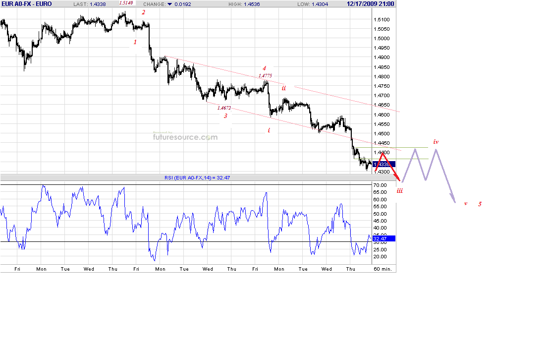Viewport: 548px width, 350px height.
Task: Click the EUR A0-FX - EURO chart title
Action: [x=27, y=4]
